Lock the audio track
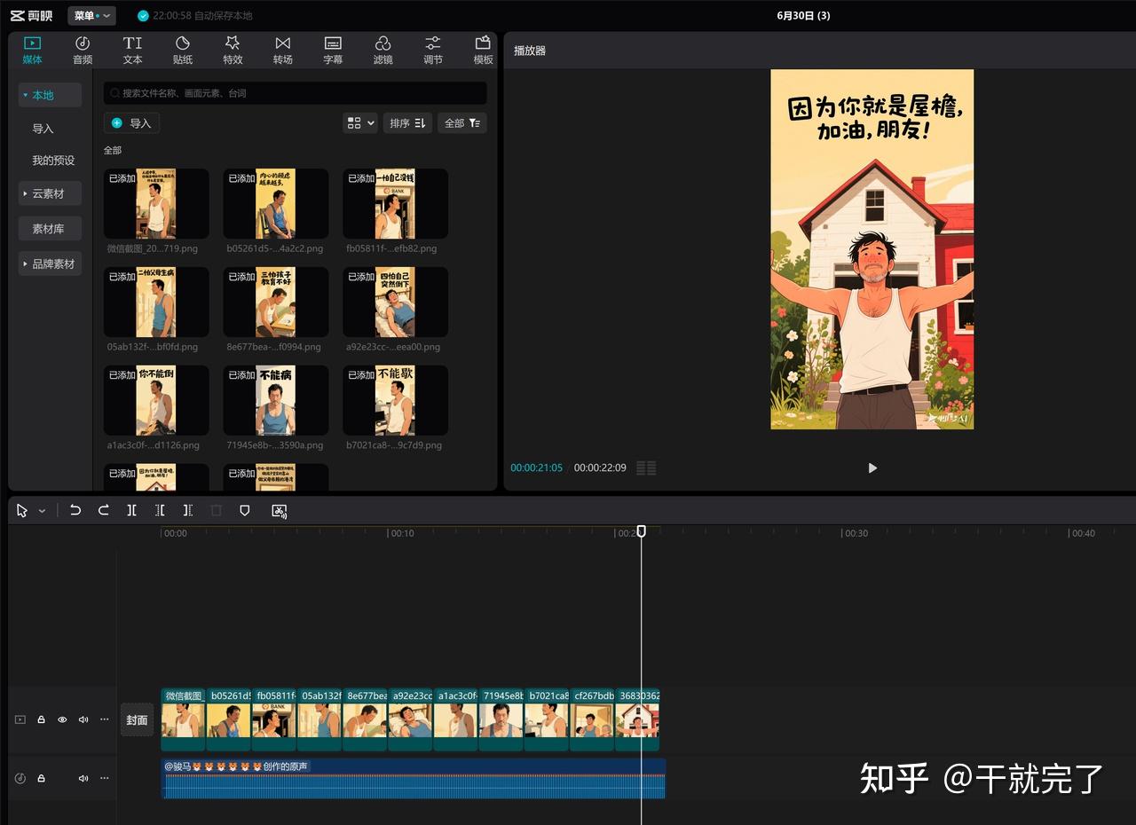The height and width of the screenshot is (825, 1136). click(41, 778)
